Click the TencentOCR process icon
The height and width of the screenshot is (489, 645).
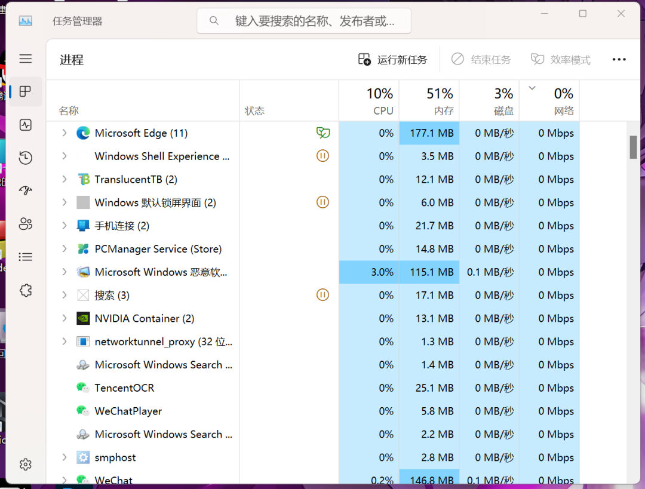pos(83,387)
